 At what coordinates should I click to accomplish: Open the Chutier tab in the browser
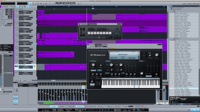189,104
